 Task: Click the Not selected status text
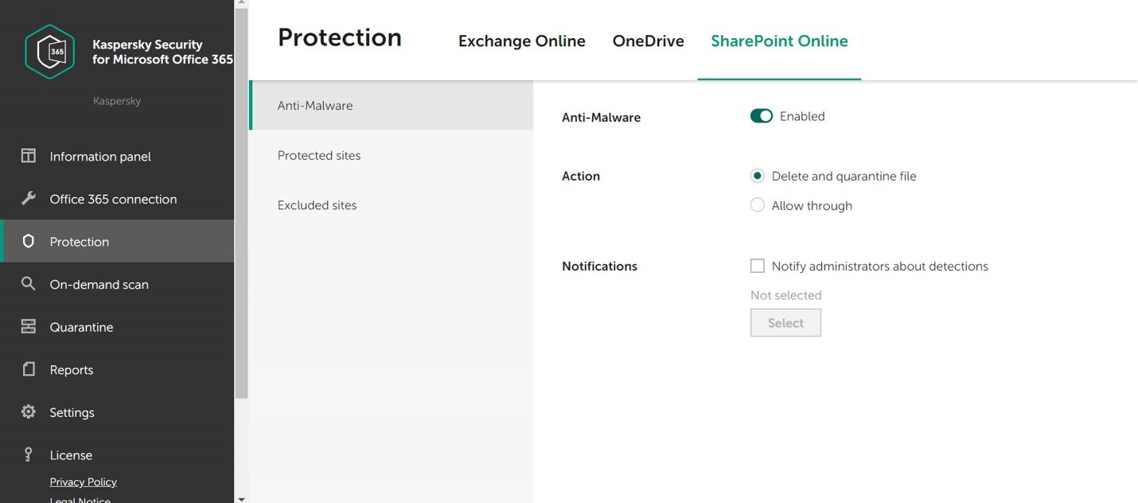click(x=786, y=295)
